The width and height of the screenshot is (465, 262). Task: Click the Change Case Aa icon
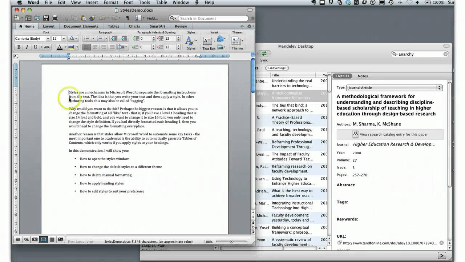[73, 39]
